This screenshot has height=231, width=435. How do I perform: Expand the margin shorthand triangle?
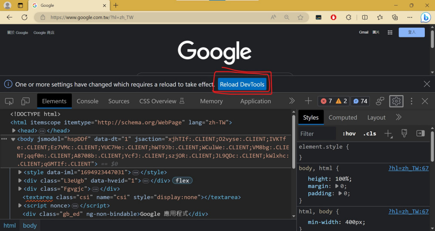pos(337,186)
